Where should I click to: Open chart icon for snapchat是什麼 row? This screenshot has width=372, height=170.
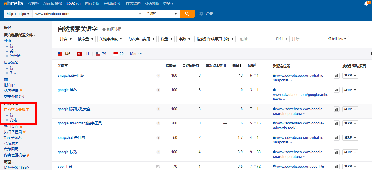pyautogui.click(x=337, y=76)
